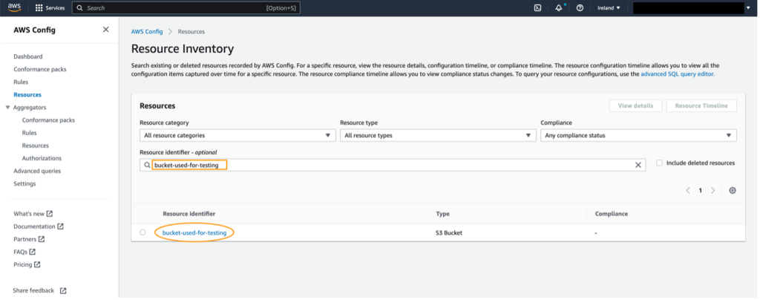Open the help question mark menu
Viewport: 760px width, 300px height.
point(580,7)
